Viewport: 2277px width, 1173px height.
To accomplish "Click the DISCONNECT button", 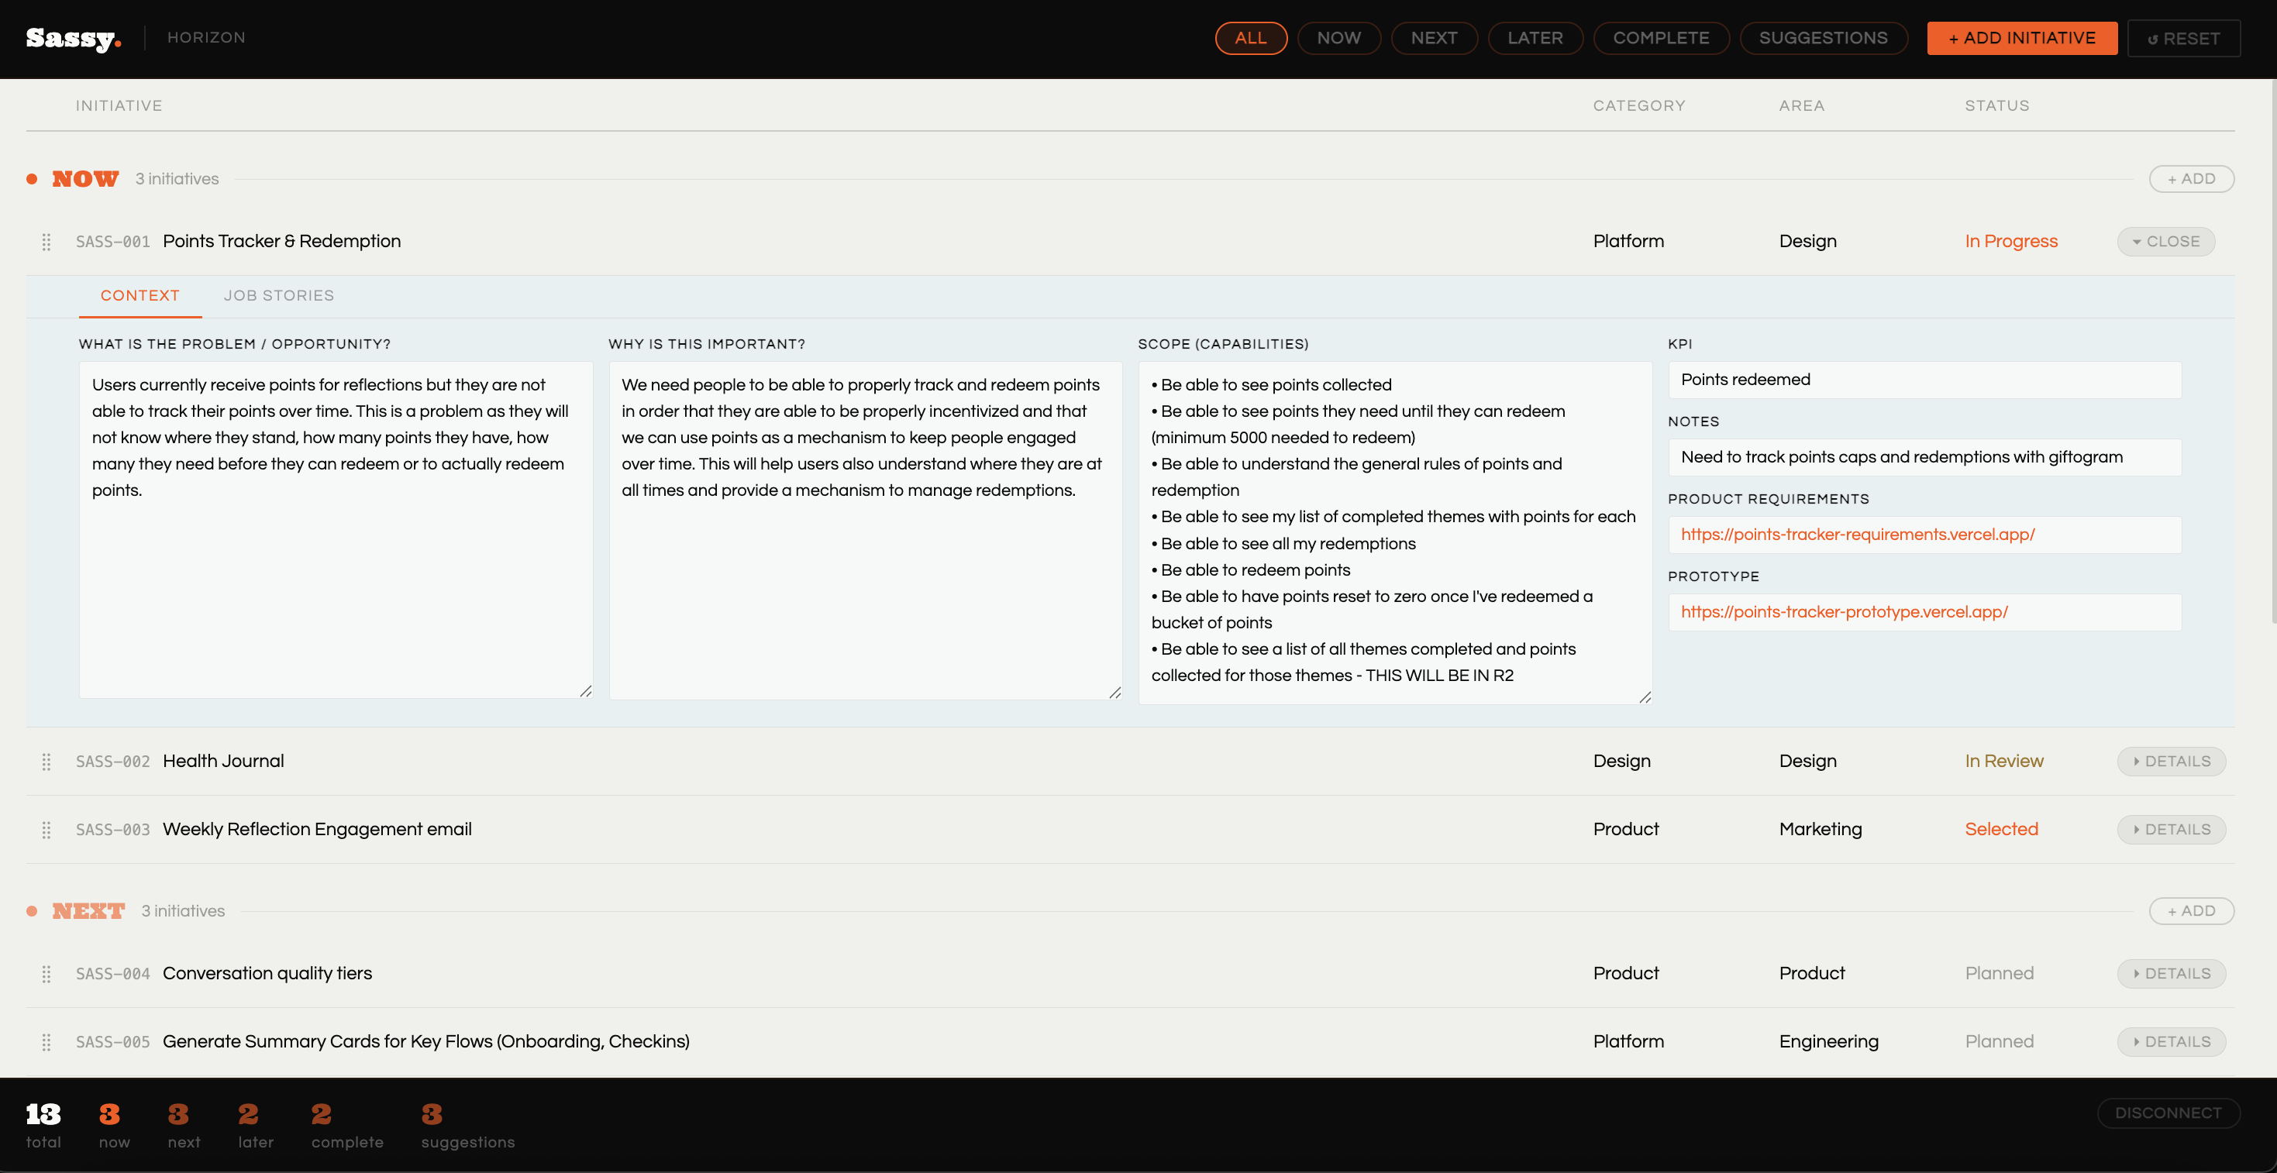I will 2168,1113.
